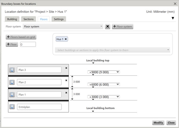This screenshot has width=179, height=128.
Task: Collapse panel with black triangle arrow
Action: (173, 18)
